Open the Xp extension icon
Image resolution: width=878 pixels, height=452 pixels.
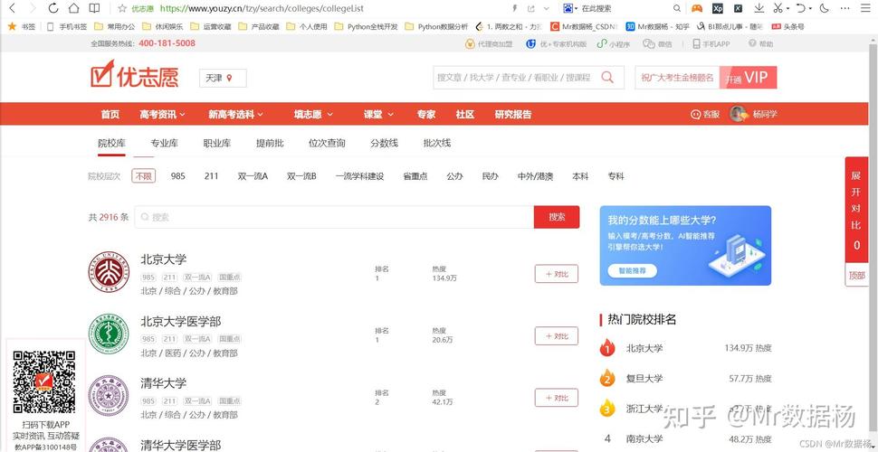pos(717,8)
